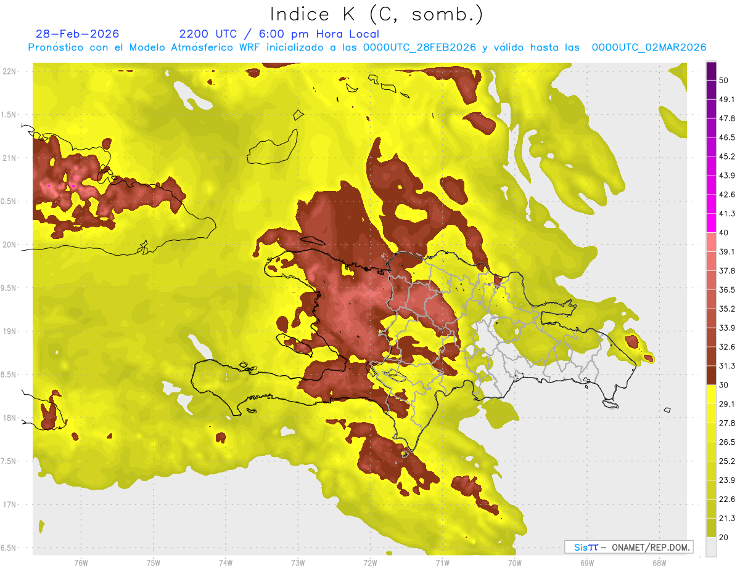
Task: Click the colorbar value '33.9'
Action: coord(727,327)
